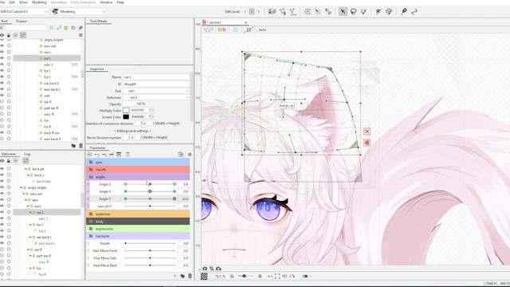This screenshot has height=287, width=510.
Task: Expand the 'eyebrows' parameter group
Action: [138, 214]
